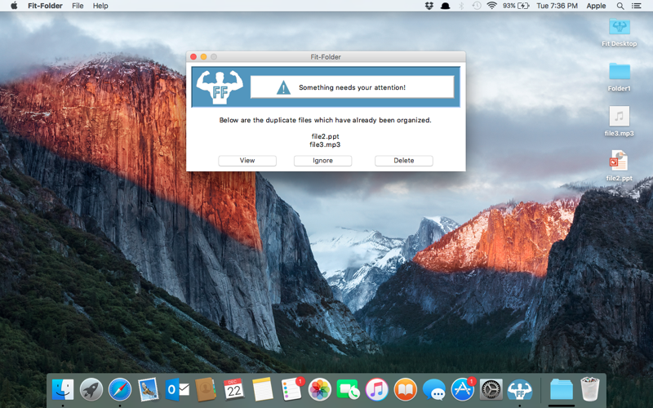Open Finder from the Dock
This screenshot has width=653, height=408.
coord(63,390)
